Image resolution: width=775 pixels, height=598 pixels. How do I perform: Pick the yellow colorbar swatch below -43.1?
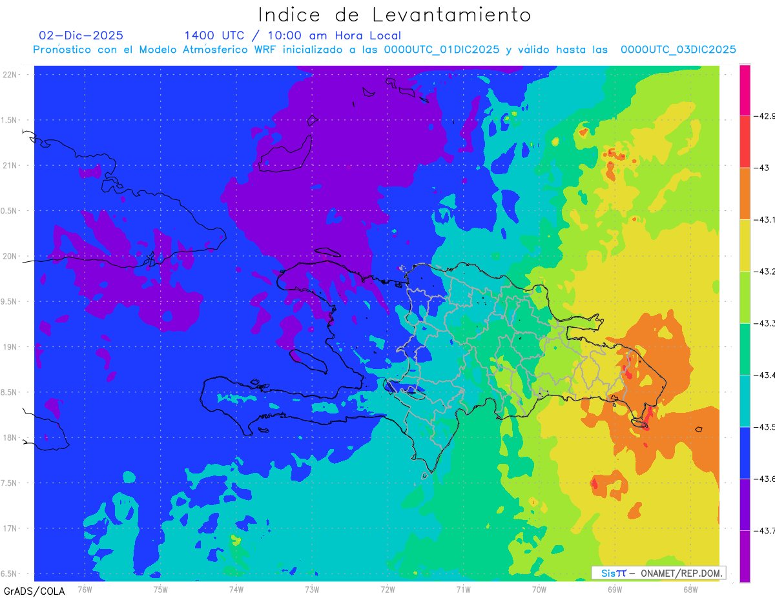(x=745, y=245)
